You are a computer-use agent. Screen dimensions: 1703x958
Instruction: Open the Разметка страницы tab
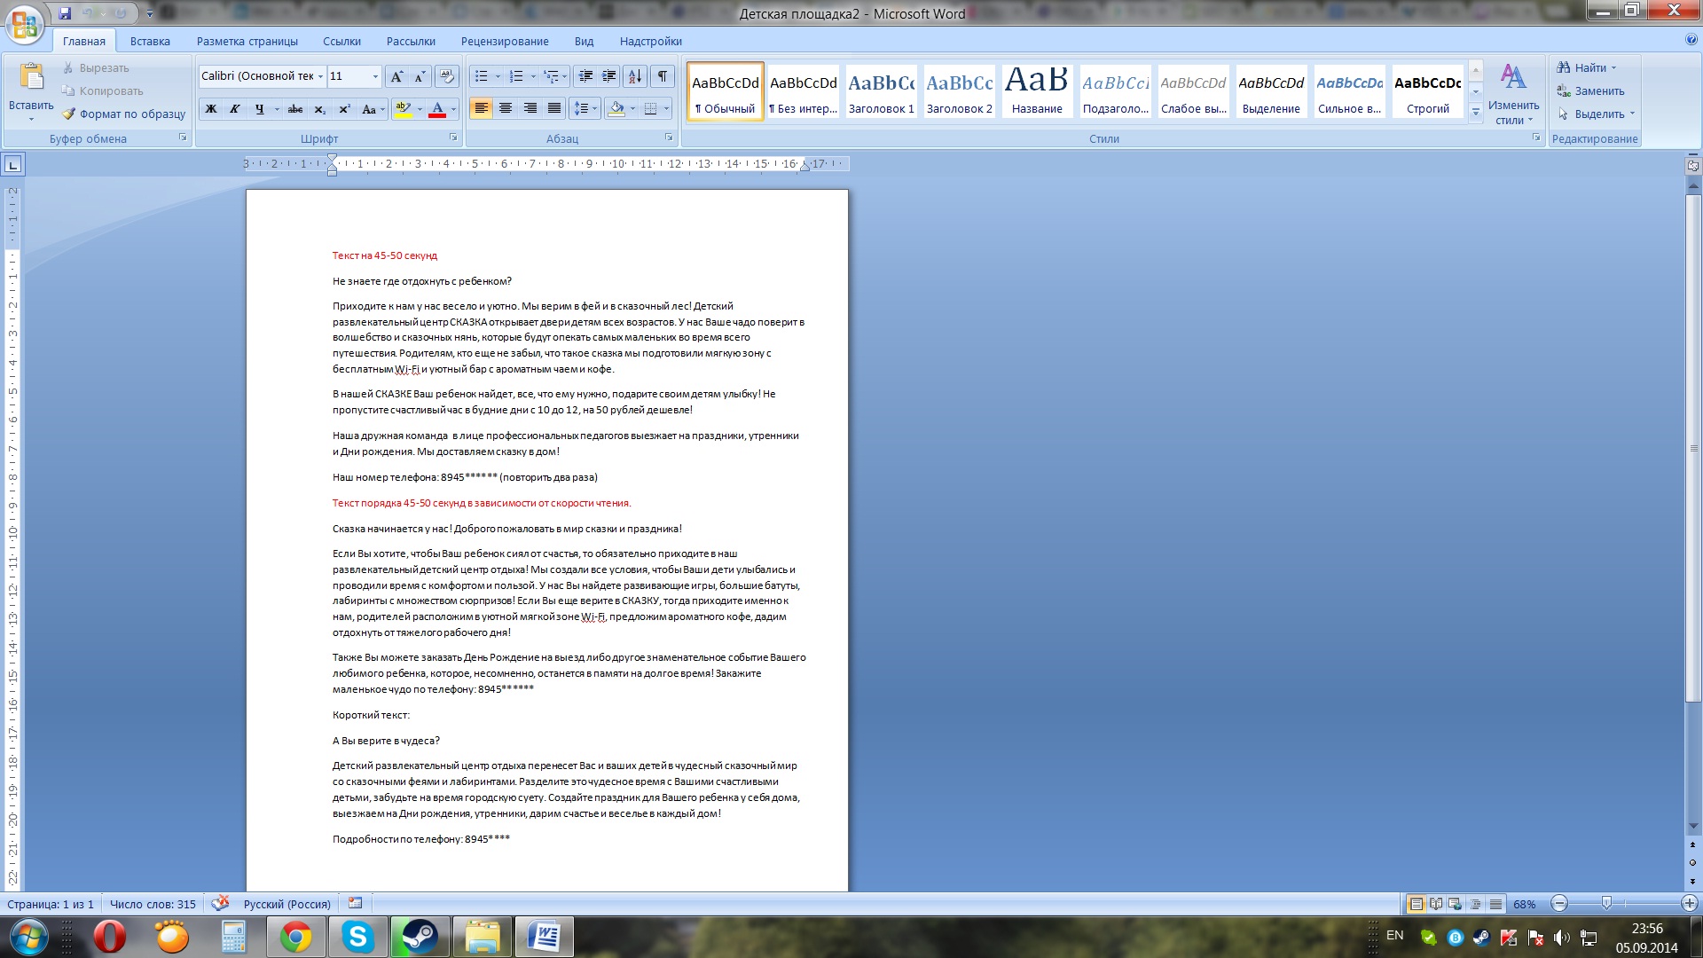click(x=247, y=41)
